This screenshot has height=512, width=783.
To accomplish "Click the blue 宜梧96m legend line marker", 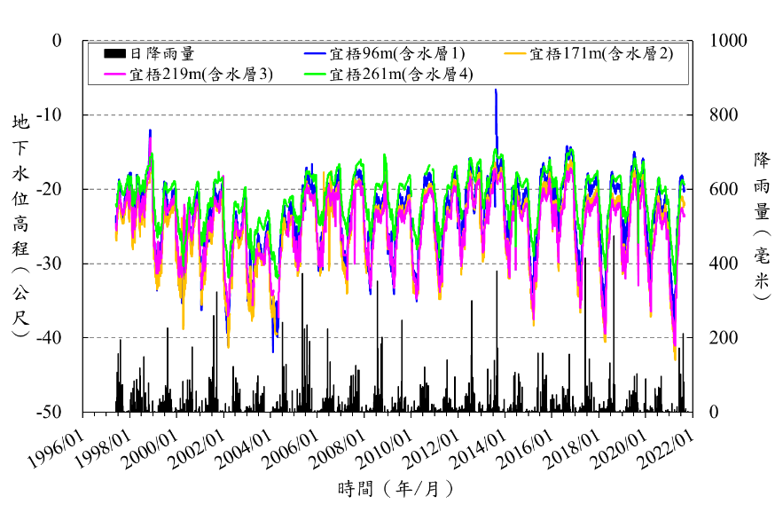I will 314,54.
